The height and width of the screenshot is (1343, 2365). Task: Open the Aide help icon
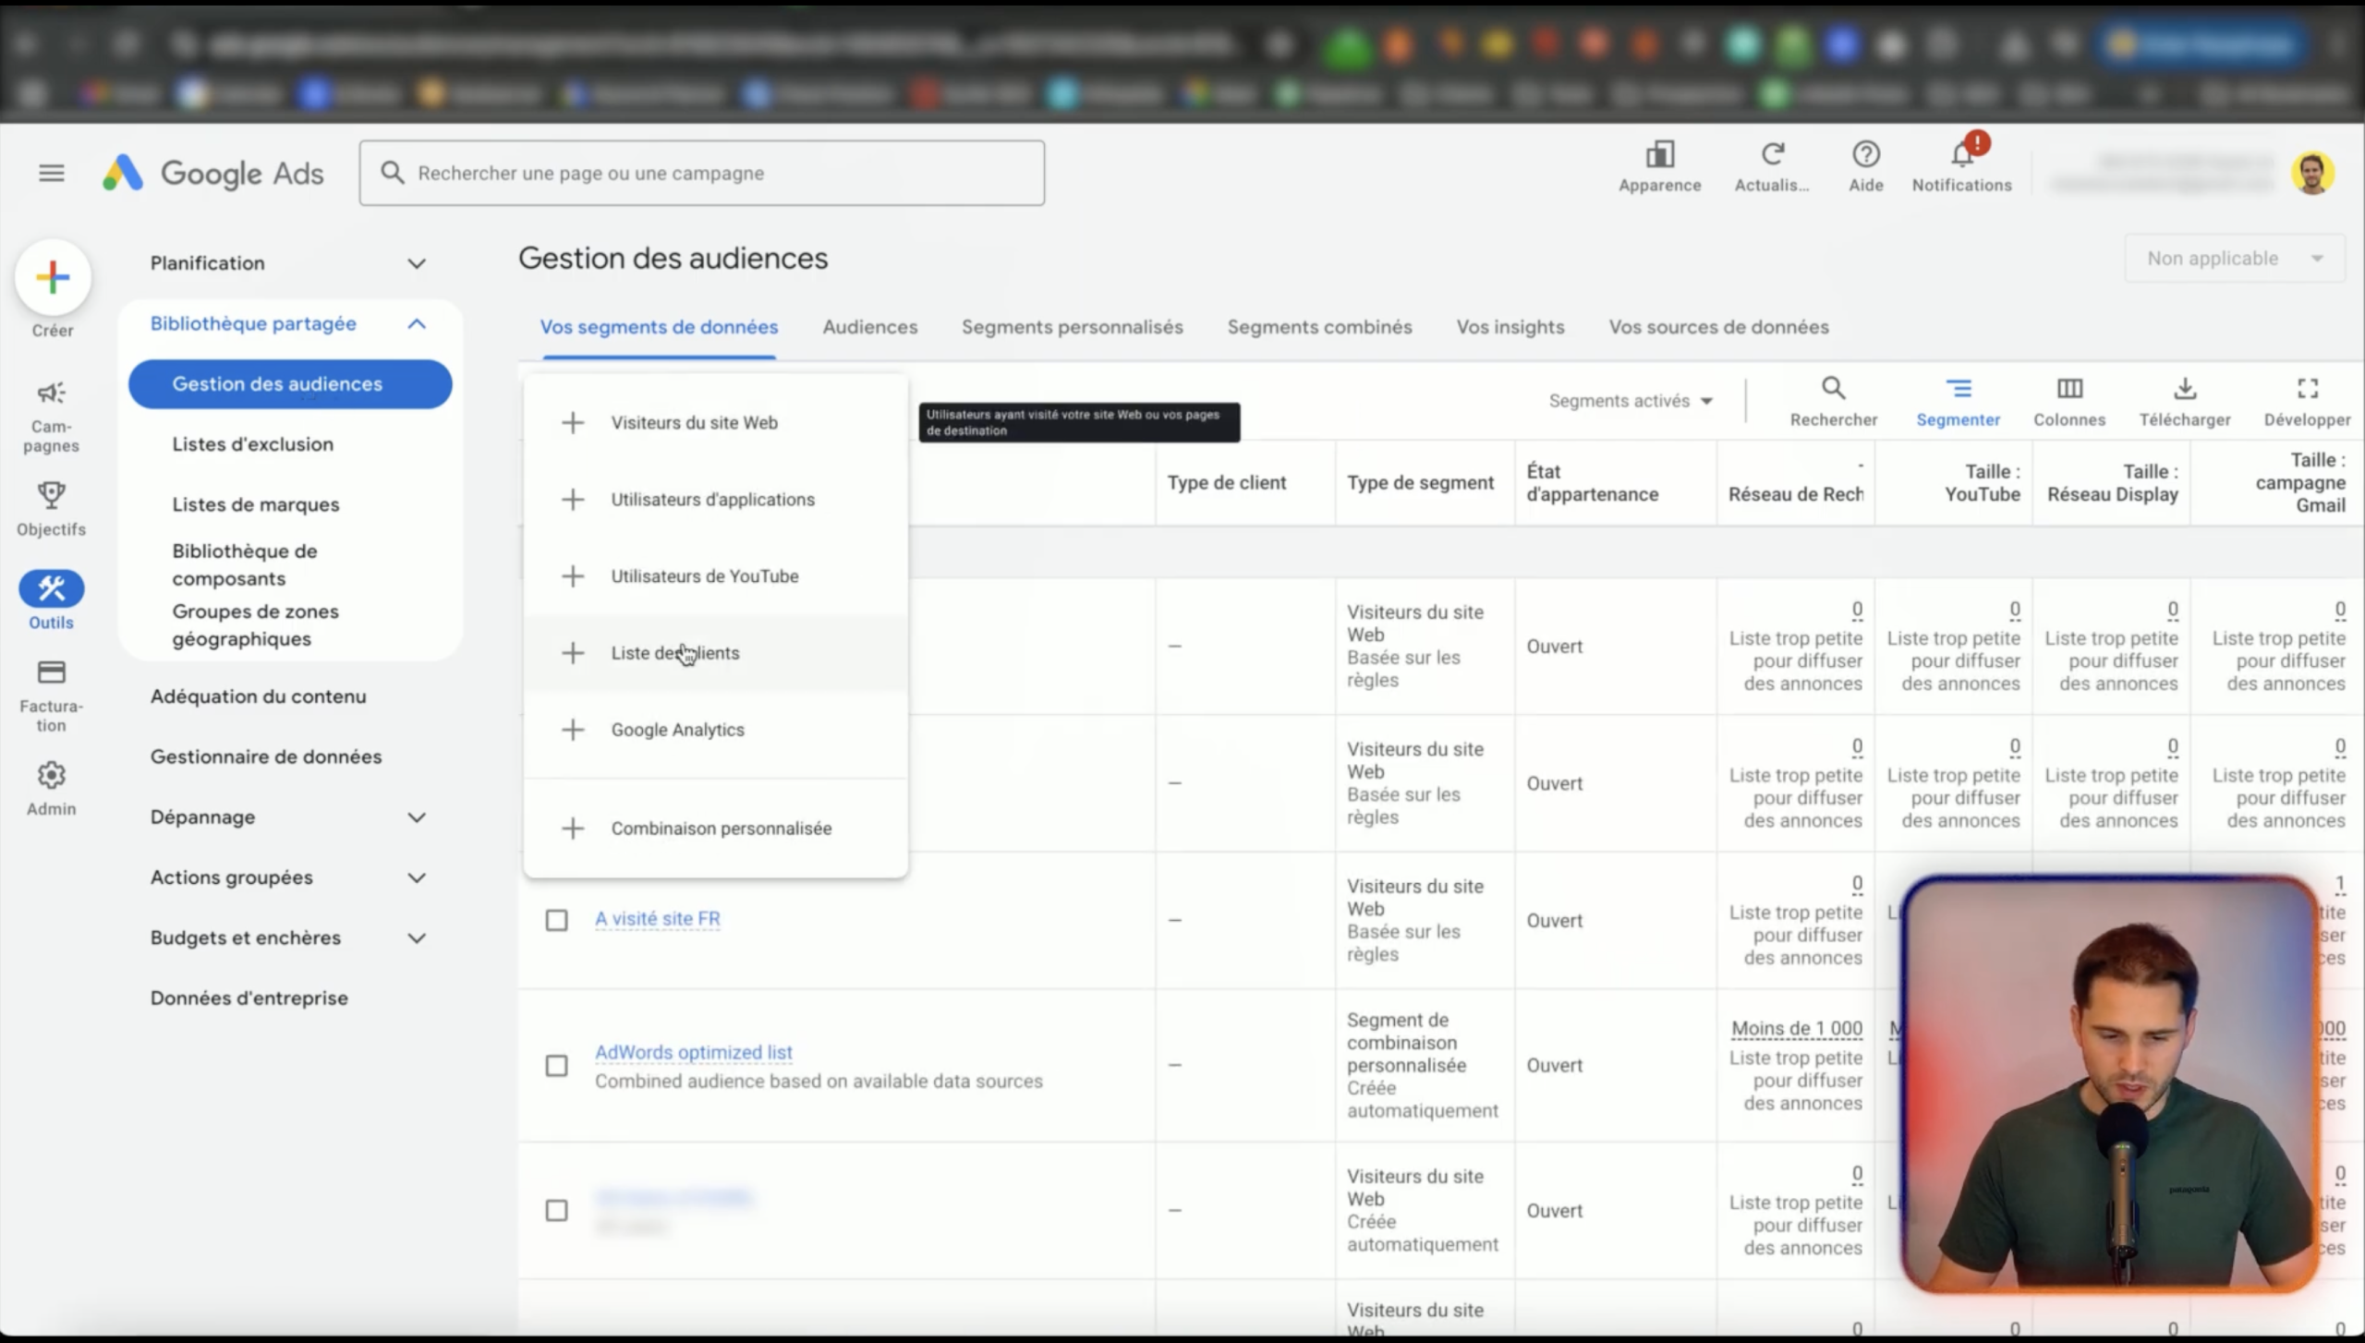[1865, 154]
